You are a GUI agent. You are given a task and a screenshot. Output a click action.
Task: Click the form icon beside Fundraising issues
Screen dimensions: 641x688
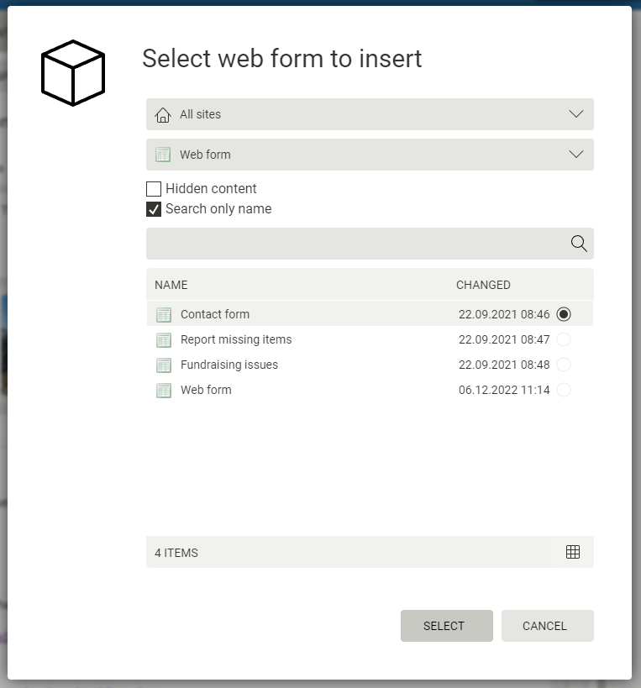coord(164,365)
